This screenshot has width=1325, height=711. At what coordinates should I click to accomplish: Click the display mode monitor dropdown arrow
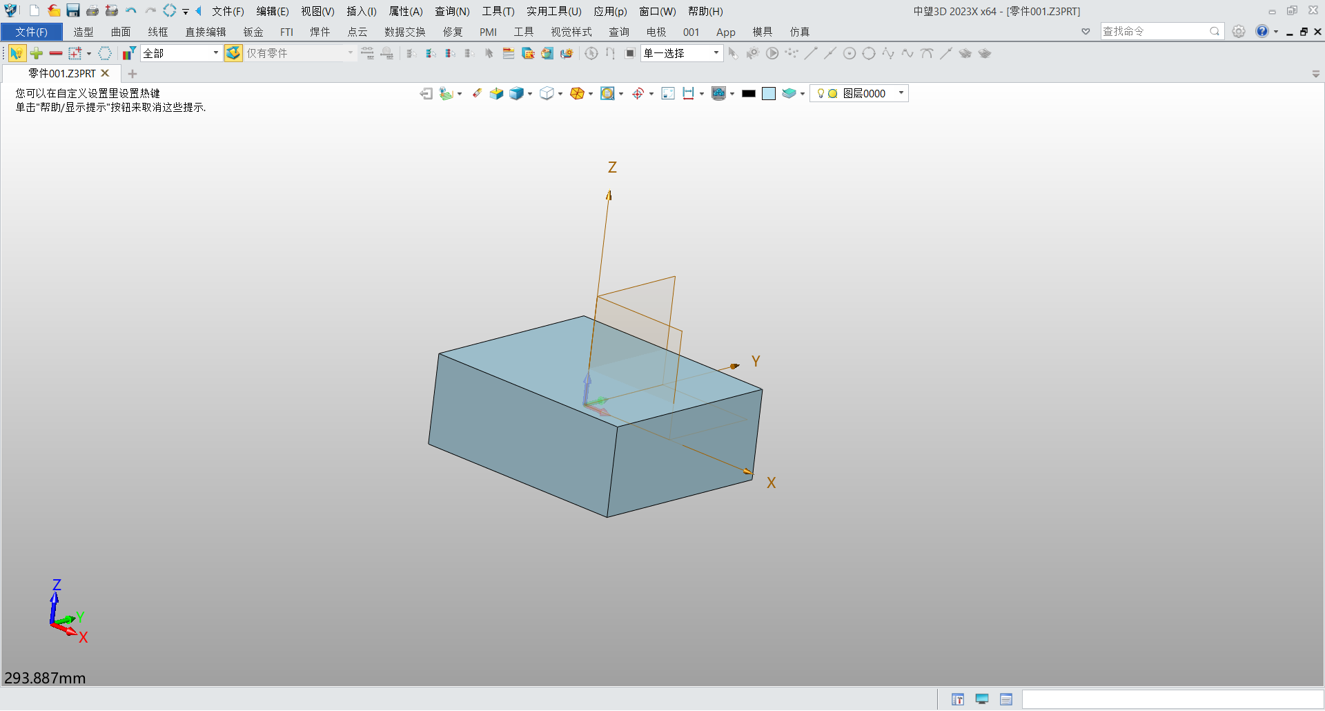(x=732, y=94)
